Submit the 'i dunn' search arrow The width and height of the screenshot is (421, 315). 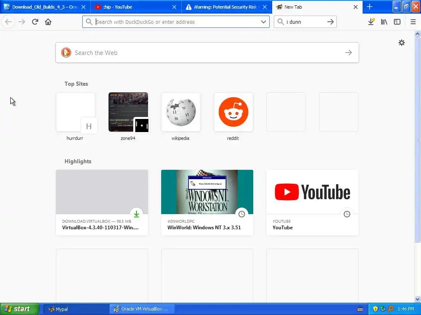click(x=331, y=22)
